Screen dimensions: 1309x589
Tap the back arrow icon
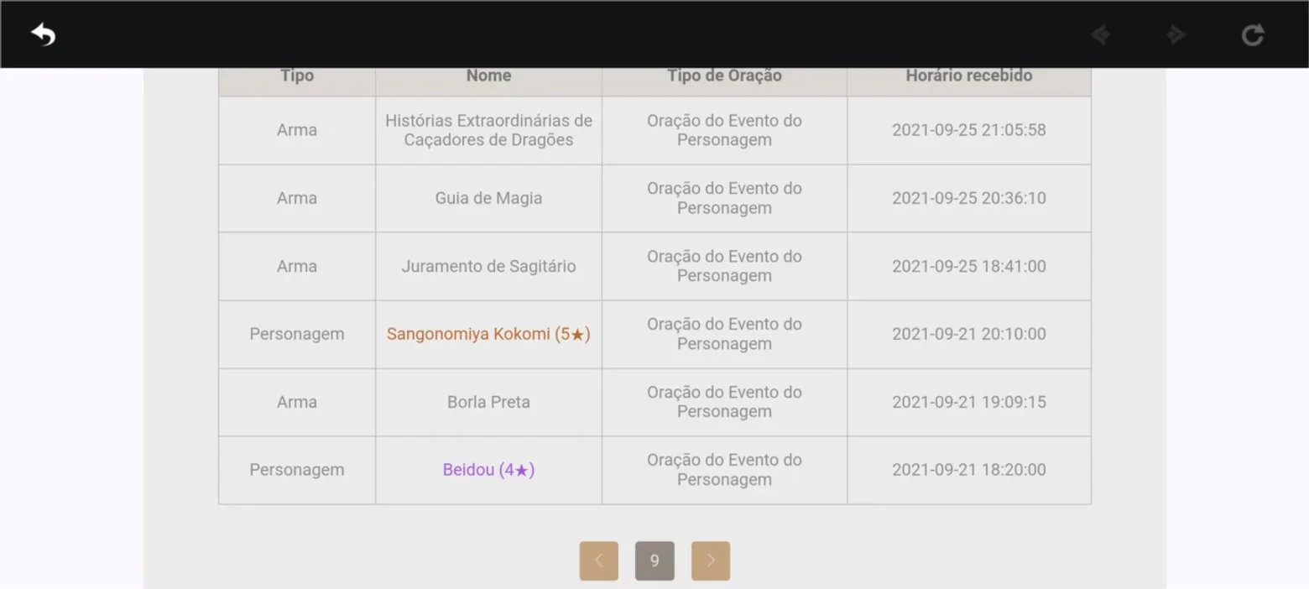coord(44,34)
